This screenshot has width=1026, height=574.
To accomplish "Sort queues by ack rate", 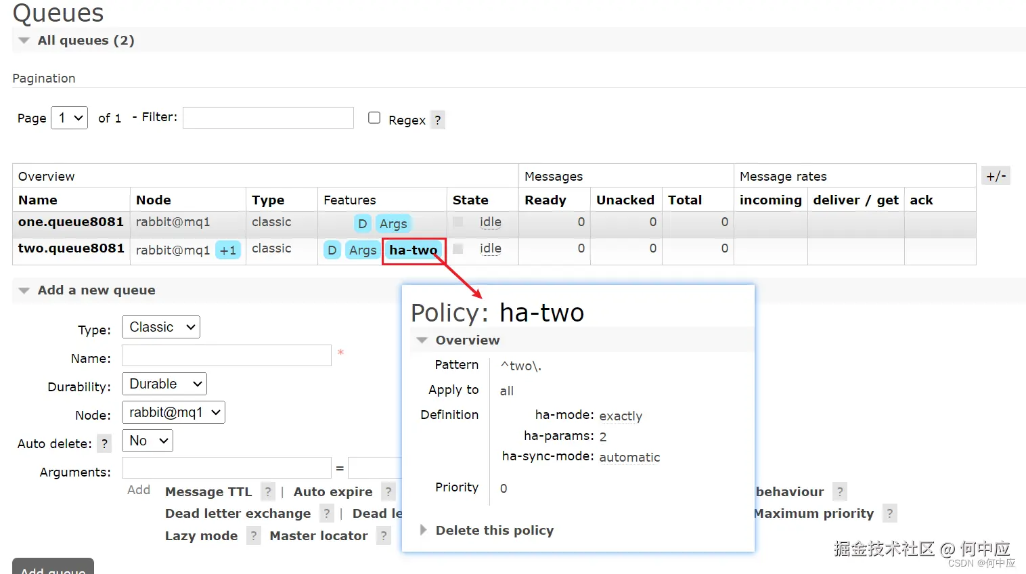I will [x=921, y=200].
